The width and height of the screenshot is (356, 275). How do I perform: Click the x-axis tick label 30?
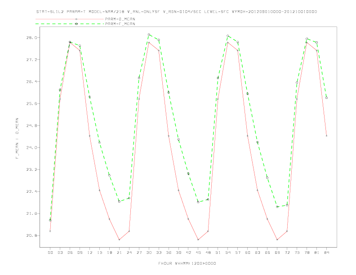pos(149,253)
